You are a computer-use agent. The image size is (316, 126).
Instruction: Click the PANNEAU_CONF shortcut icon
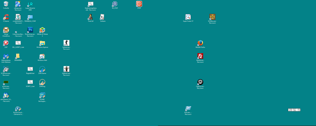(30, 17)
